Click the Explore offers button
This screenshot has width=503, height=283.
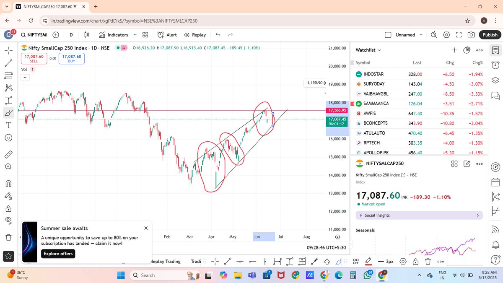pyautogui.click(x=58, y=254)
